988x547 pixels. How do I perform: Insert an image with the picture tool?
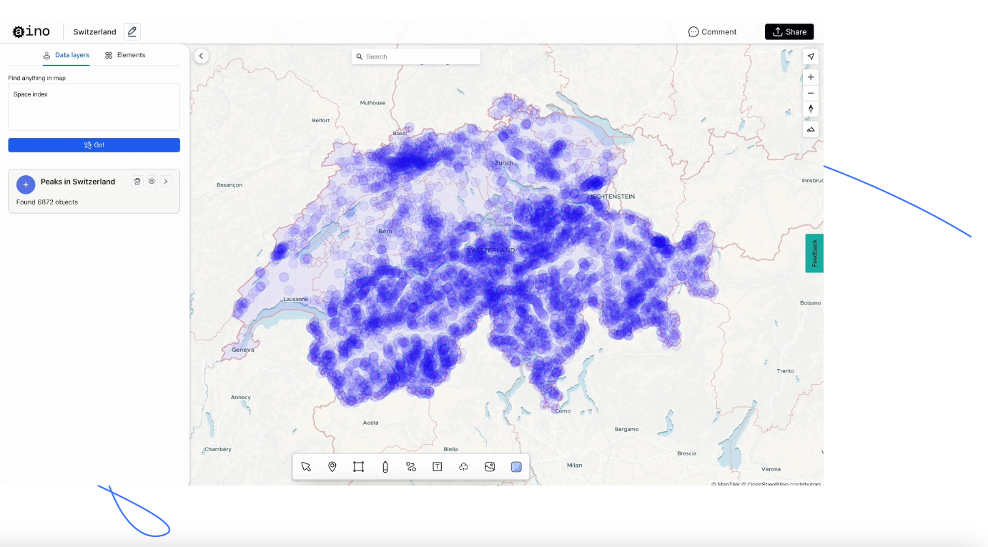coord(490,467)
